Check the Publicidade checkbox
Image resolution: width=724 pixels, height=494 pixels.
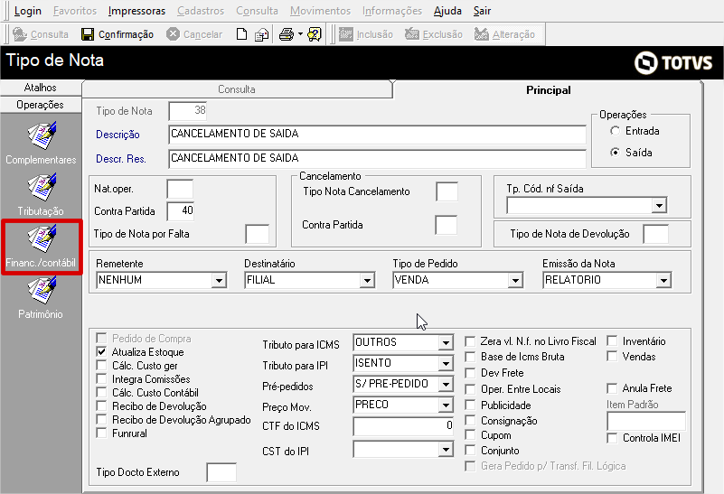470,405
